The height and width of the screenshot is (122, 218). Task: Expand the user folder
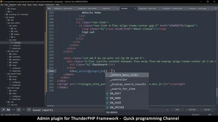(x=6, y=102)
